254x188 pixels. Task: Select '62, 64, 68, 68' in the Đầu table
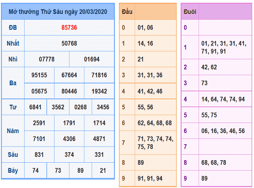(155, 123)
